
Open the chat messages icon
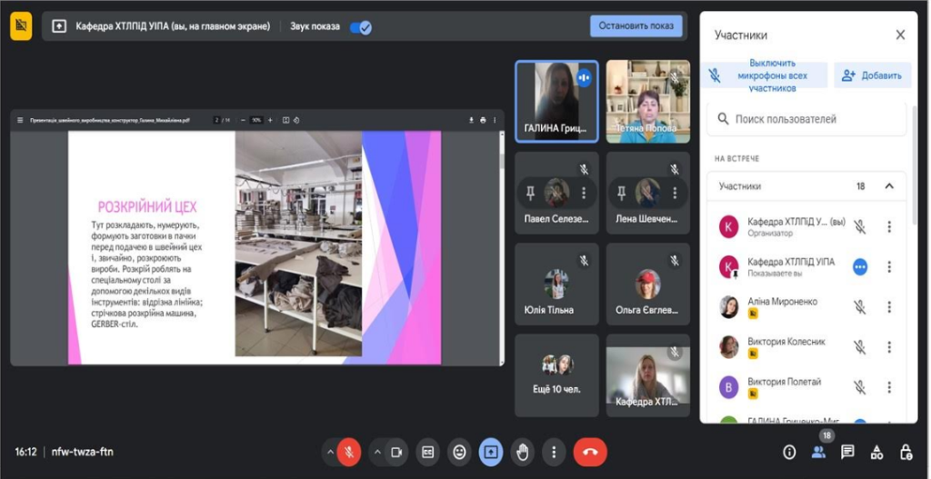coord(847,453)
